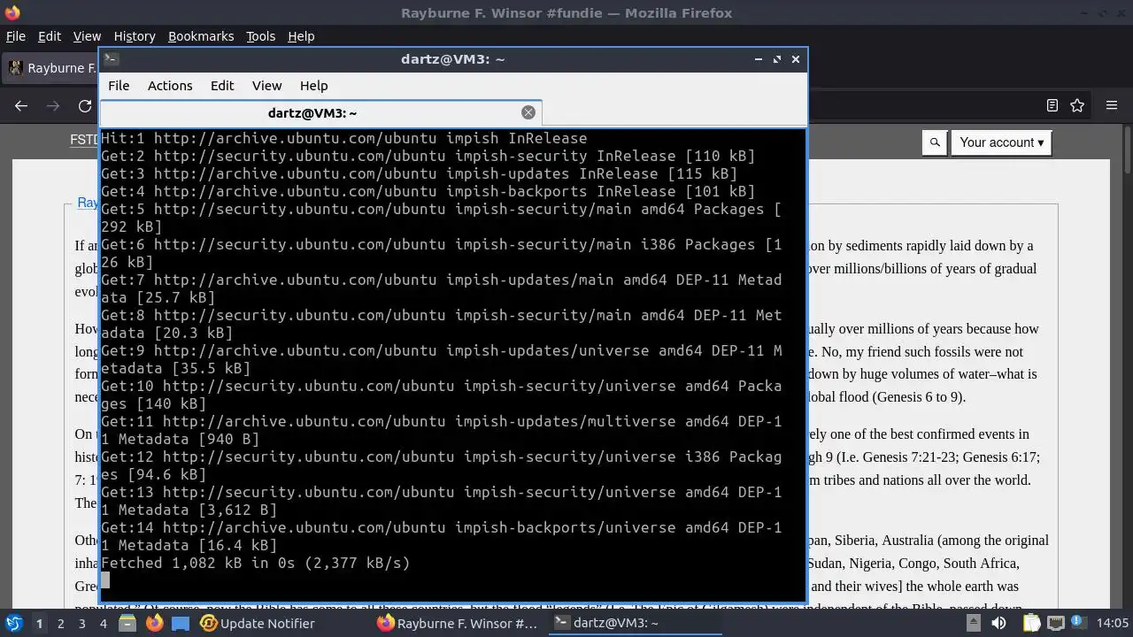
Task: Click terminal line 'Get:3' impish-updates InRelease
Action: pyautogui.click(x=419, y=173)
